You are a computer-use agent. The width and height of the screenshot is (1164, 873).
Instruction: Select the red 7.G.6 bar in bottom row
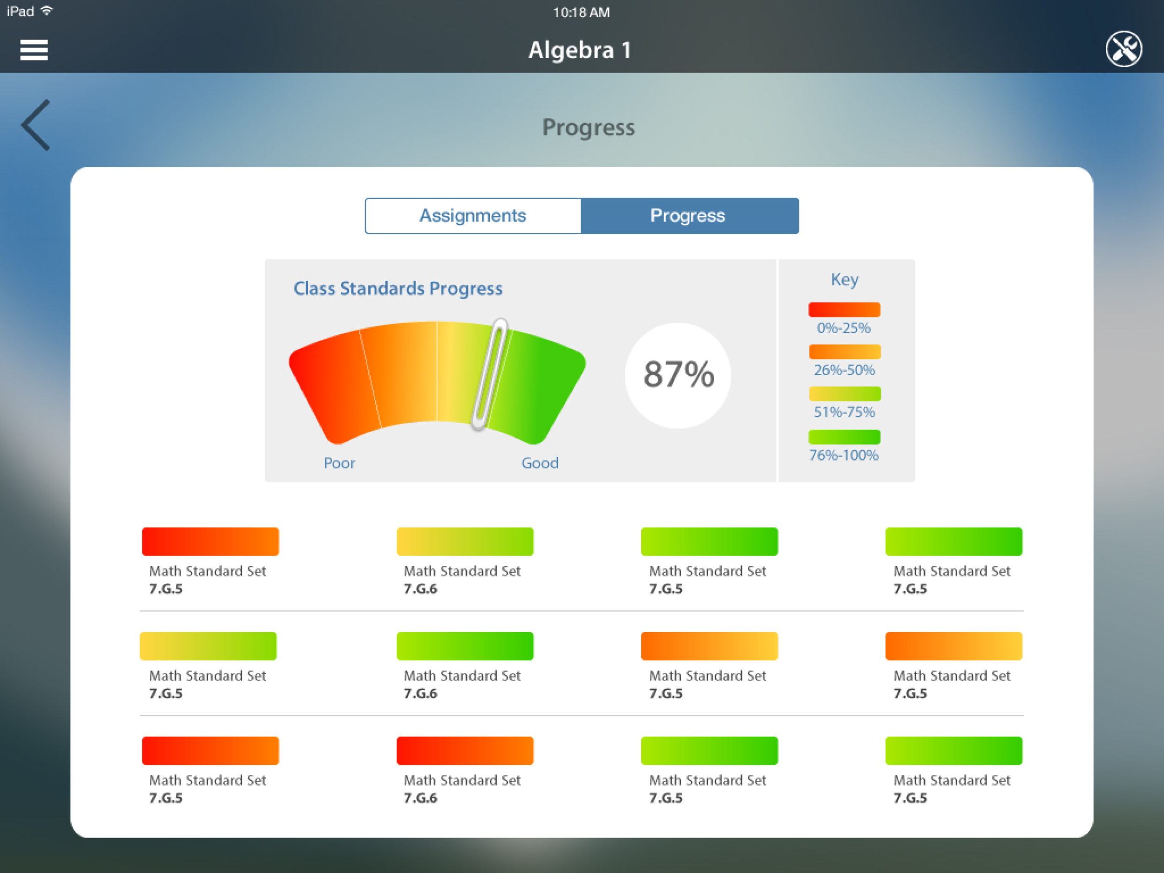pos(465,751)
